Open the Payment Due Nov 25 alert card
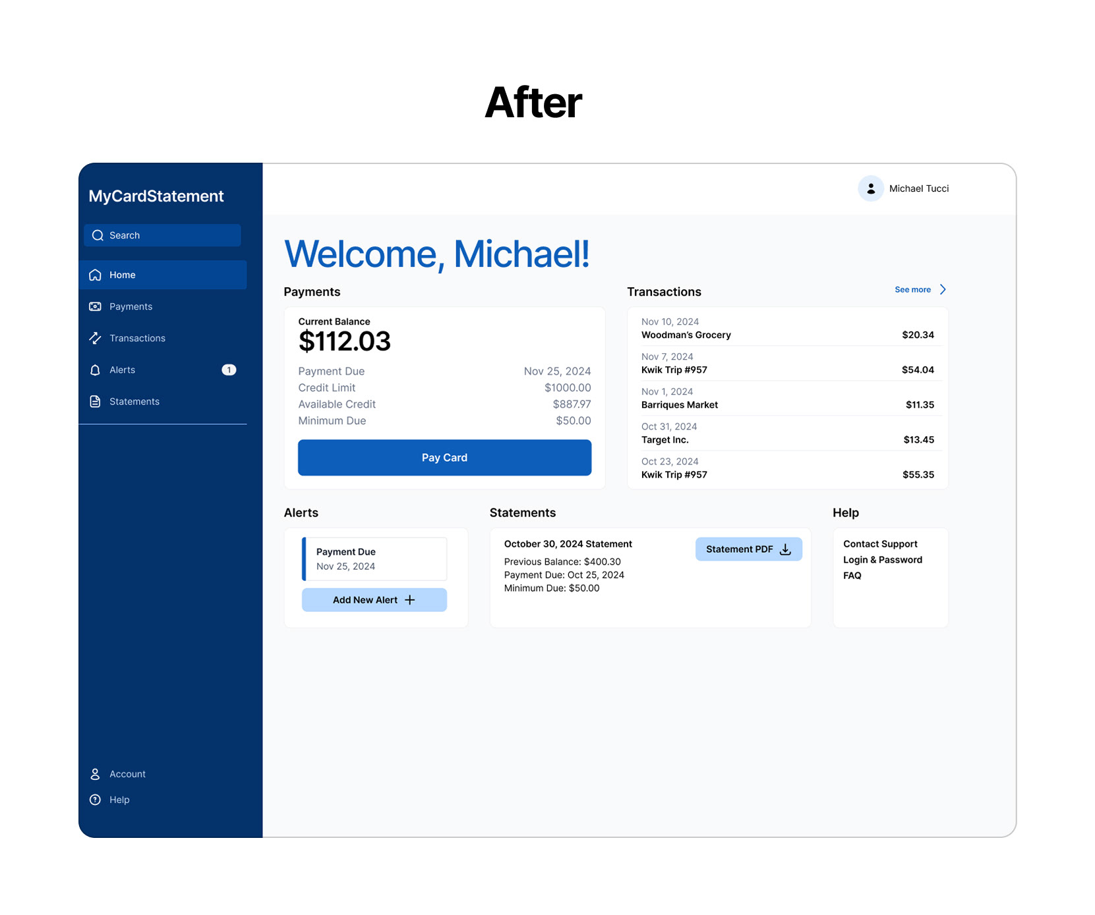This screenshot has width=1095, height=915. pyautogui.click(x=374, y=559)
